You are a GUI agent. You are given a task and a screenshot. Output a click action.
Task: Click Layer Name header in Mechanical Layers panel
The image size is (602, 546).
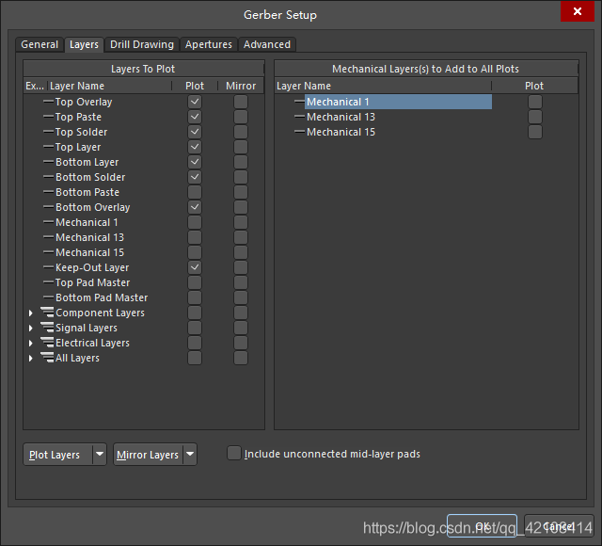(383, 86)
